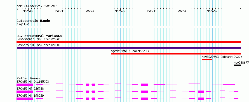Click the 17q11.2 band label
Viewport: 249px width, 102px height.
coord(23,24)
